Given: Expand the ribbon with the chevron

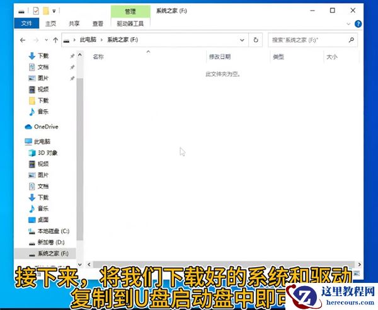Looking at the screenshot, I should (348, 24).
